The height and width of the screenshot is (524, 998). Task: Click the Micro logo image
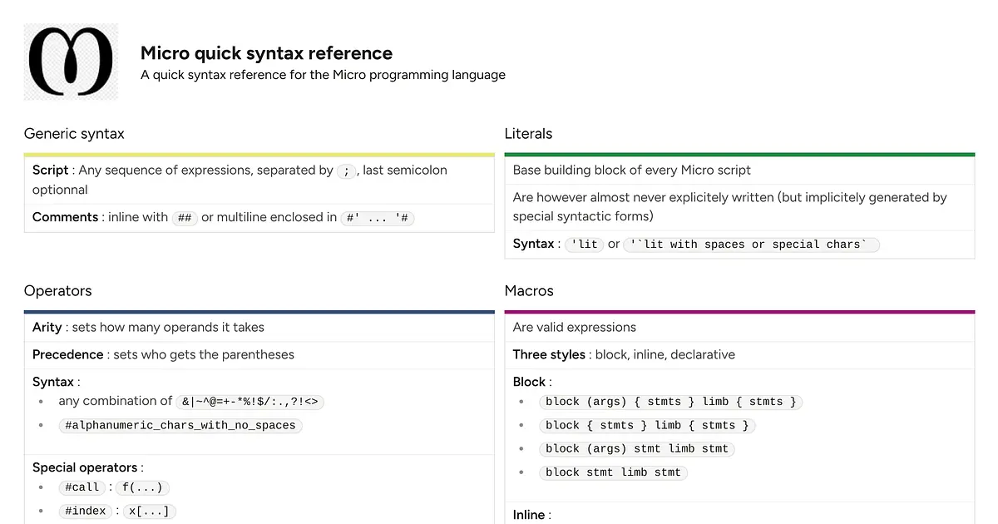(71, 61)
